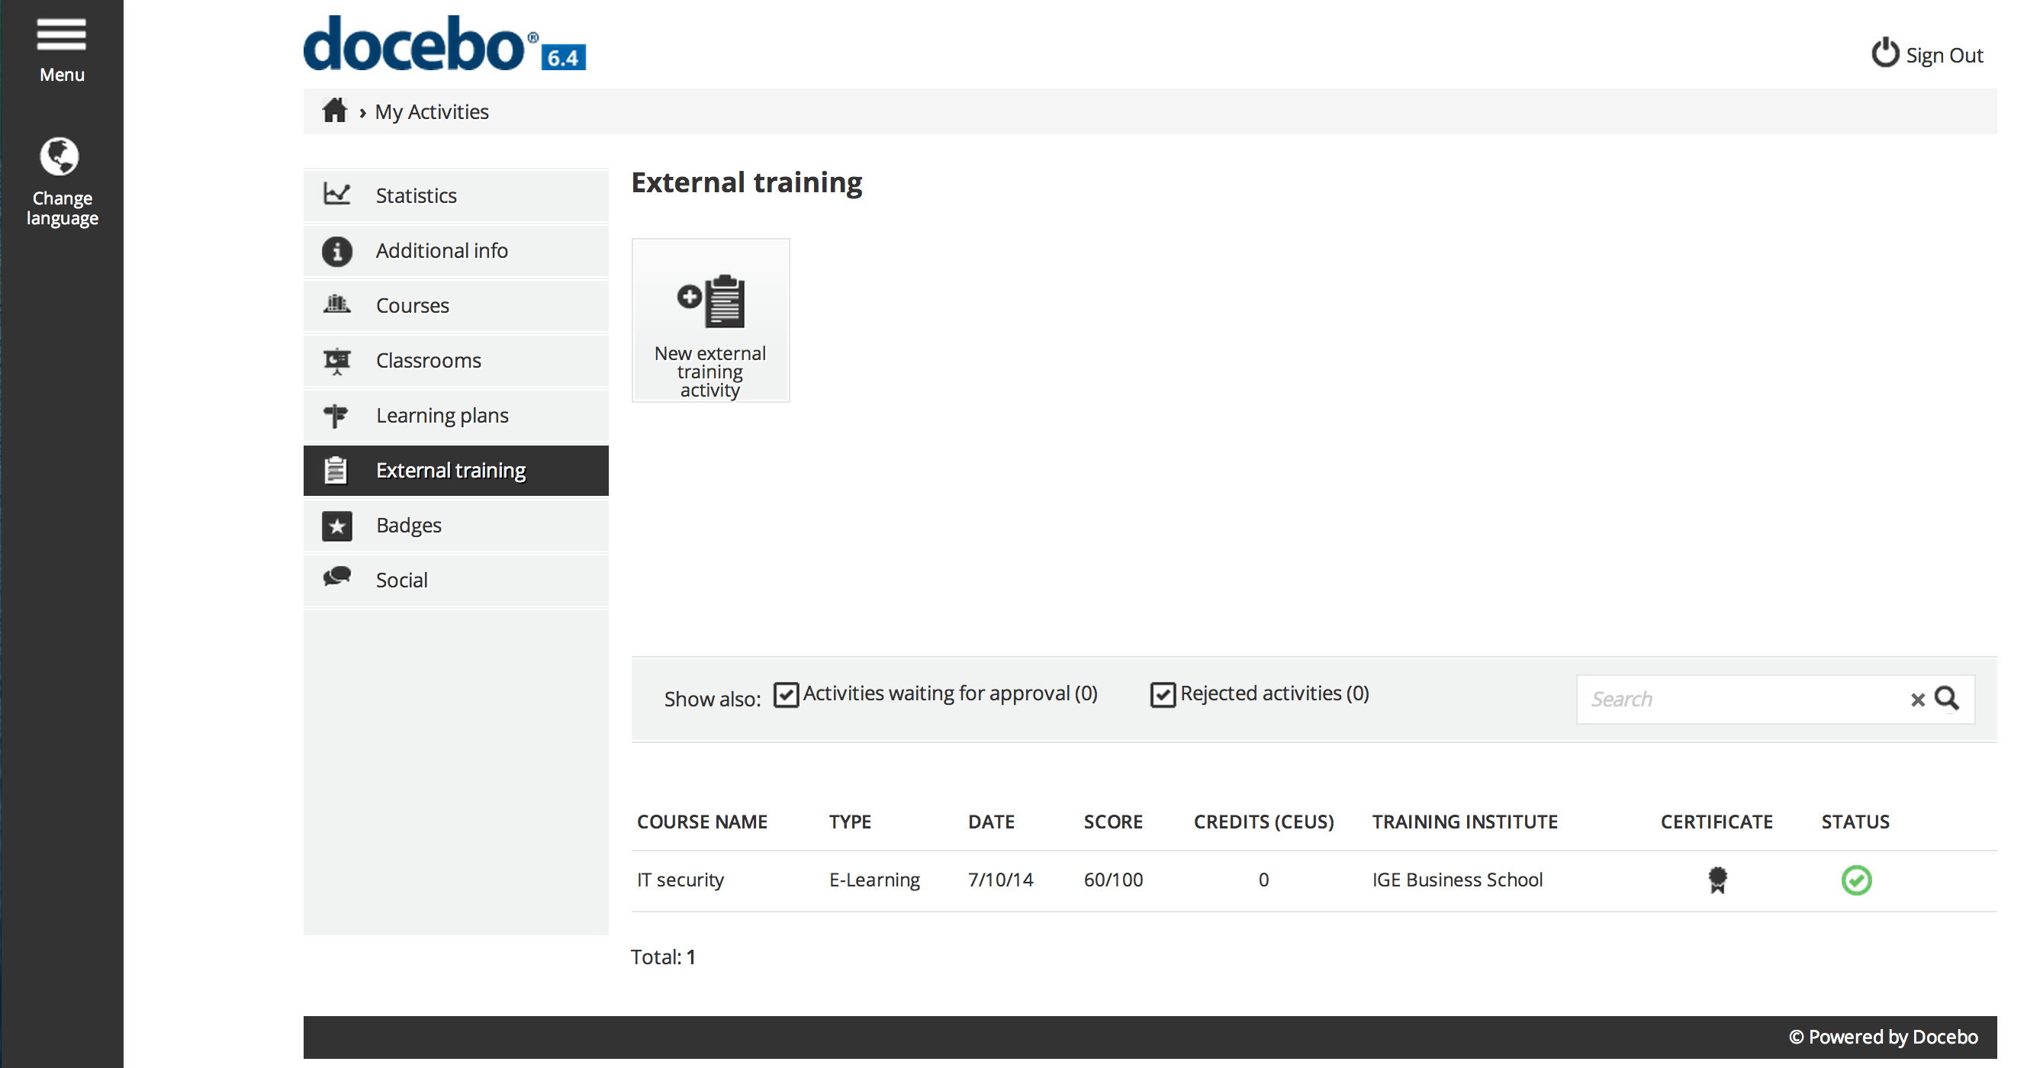
Task: Open the hamburger Menu icon
Action: 61,34
